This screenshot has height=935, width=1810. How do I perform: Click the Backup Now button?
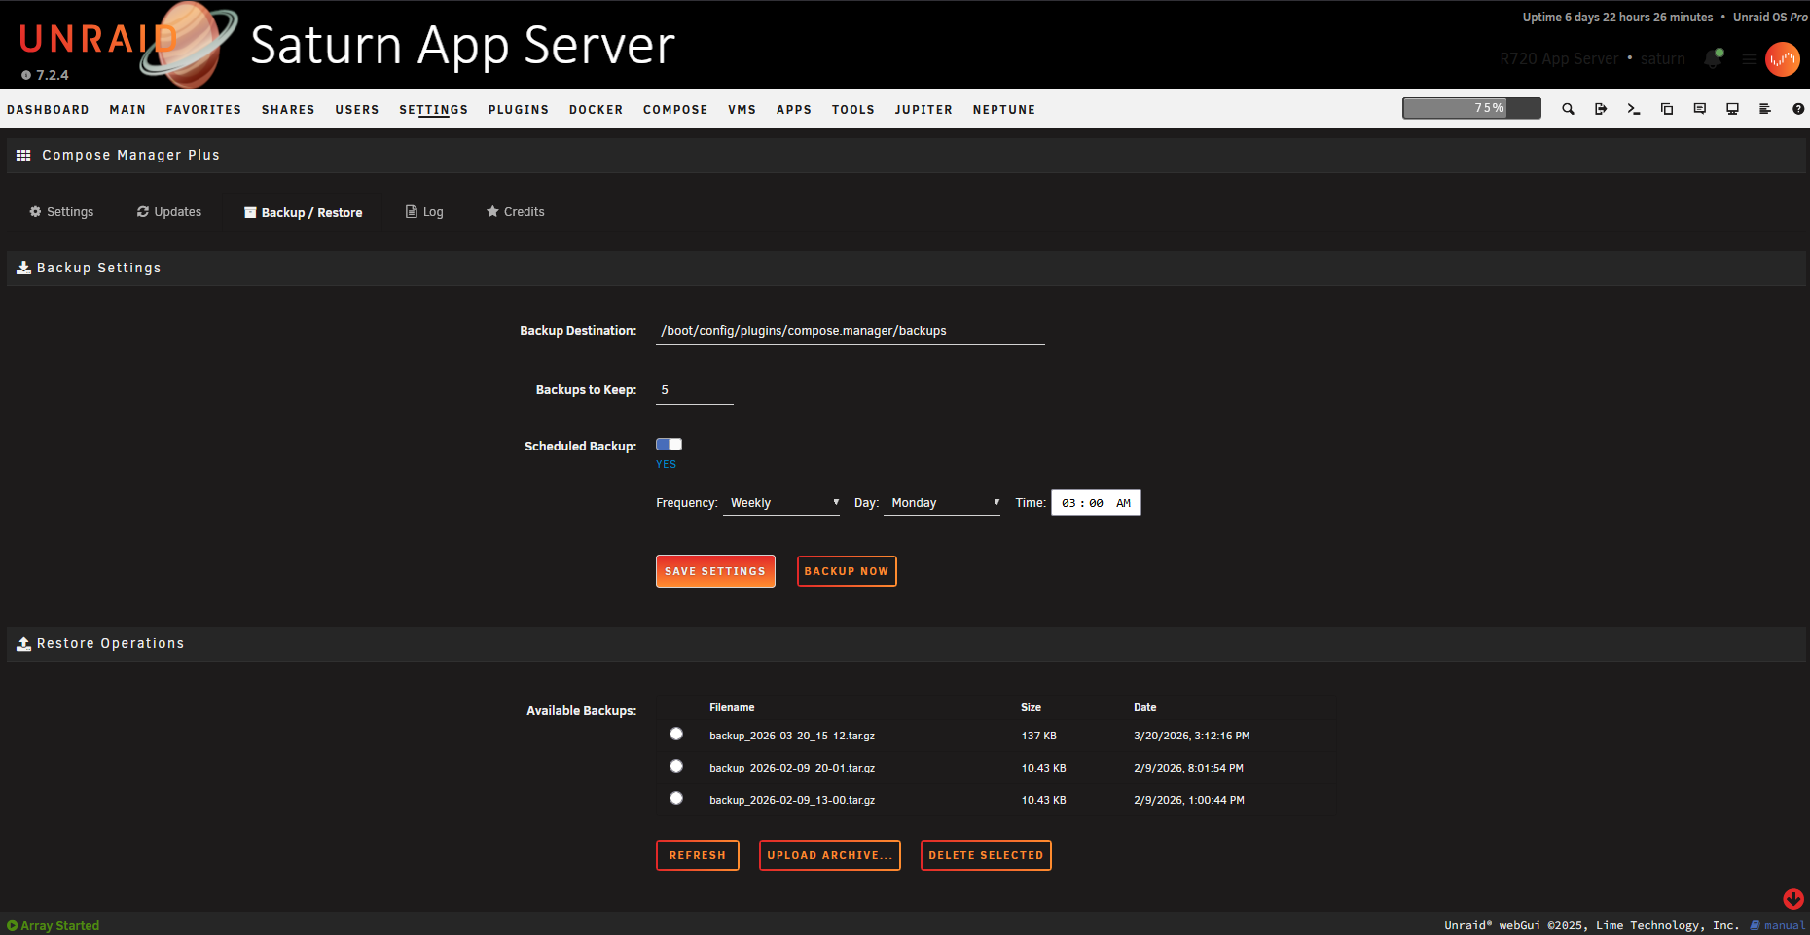point(847,571)
